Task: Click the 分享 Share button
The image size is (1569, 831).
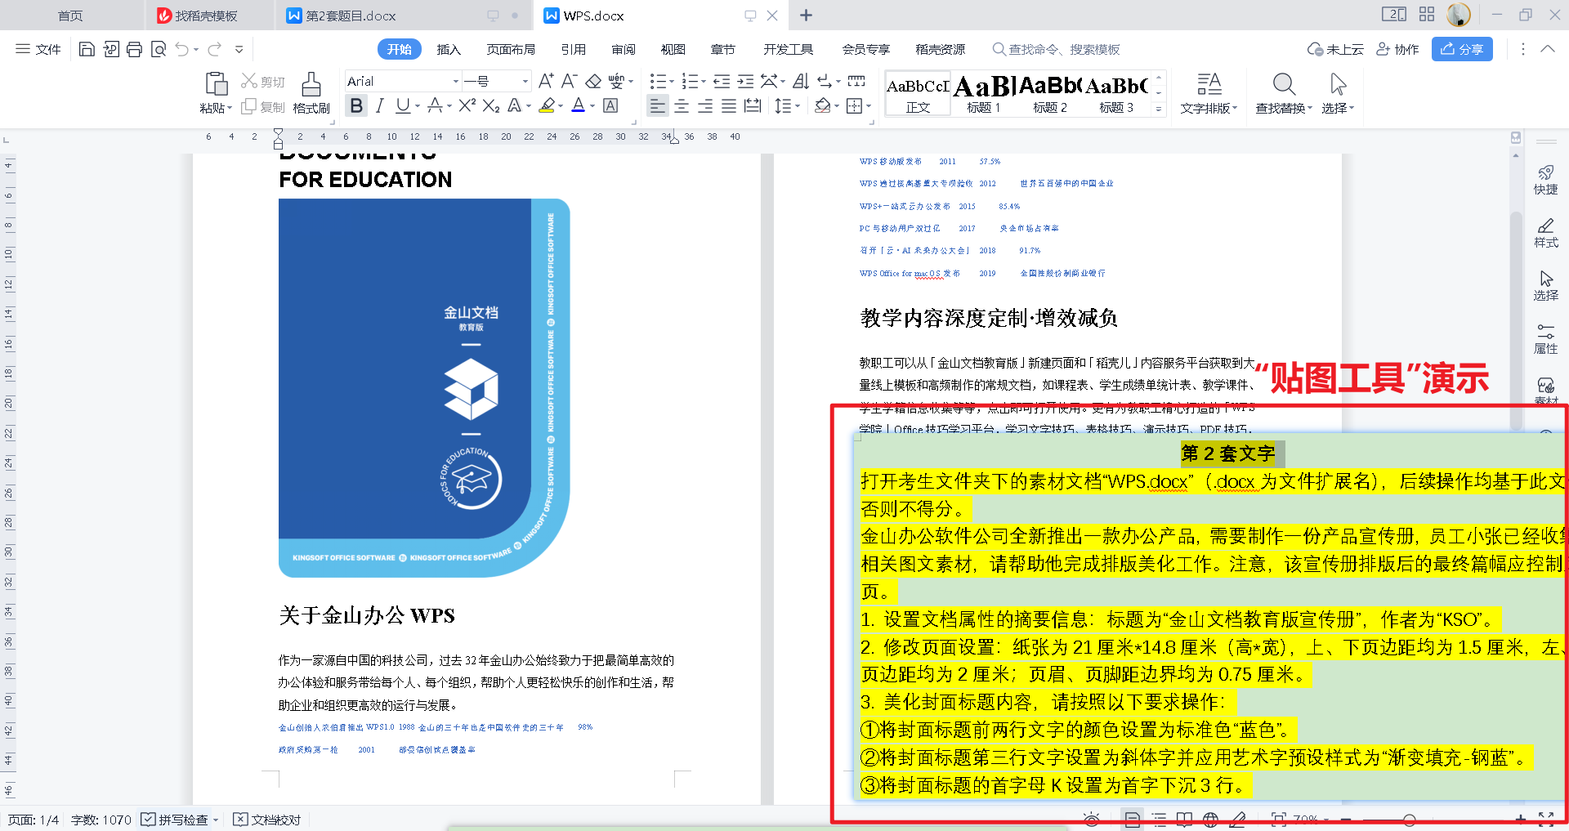Action: click(x=1462, y=49)
